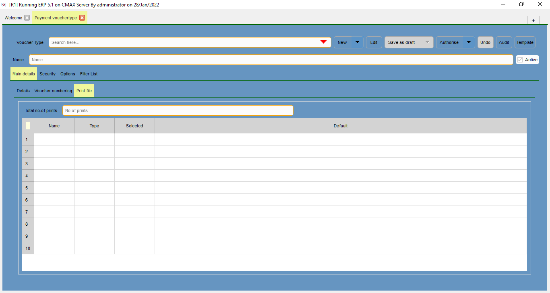Click the Name input field
The width and height of the screenshot is (550, 293).
pyautogui.click(x=271, y=60)
